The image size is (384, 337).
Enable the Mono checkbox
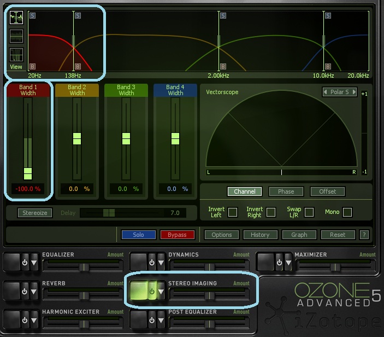pos(347,212)
